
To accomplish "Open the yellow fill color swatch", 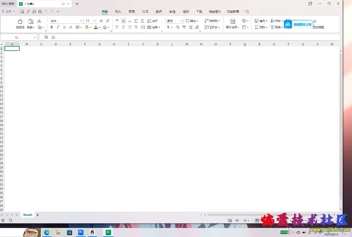I will point(87,27).
